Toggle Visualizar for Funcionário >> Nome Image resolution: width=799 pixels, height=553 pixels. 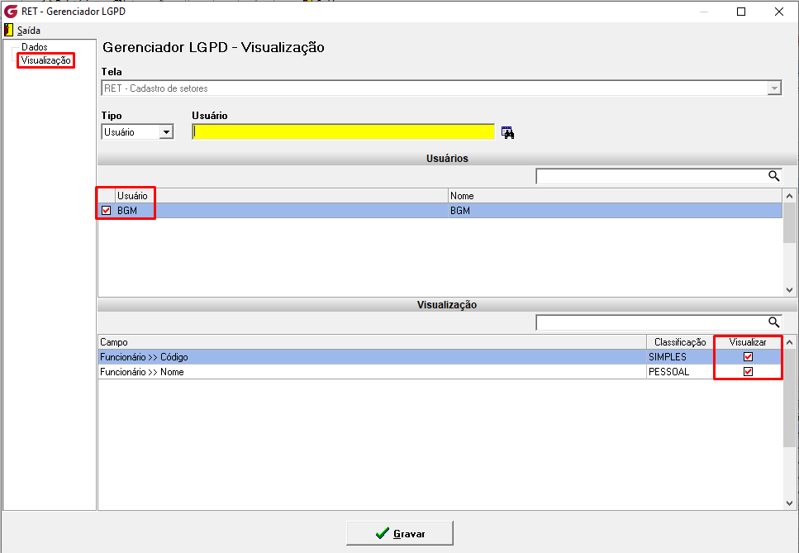click(x=748, y=371)
